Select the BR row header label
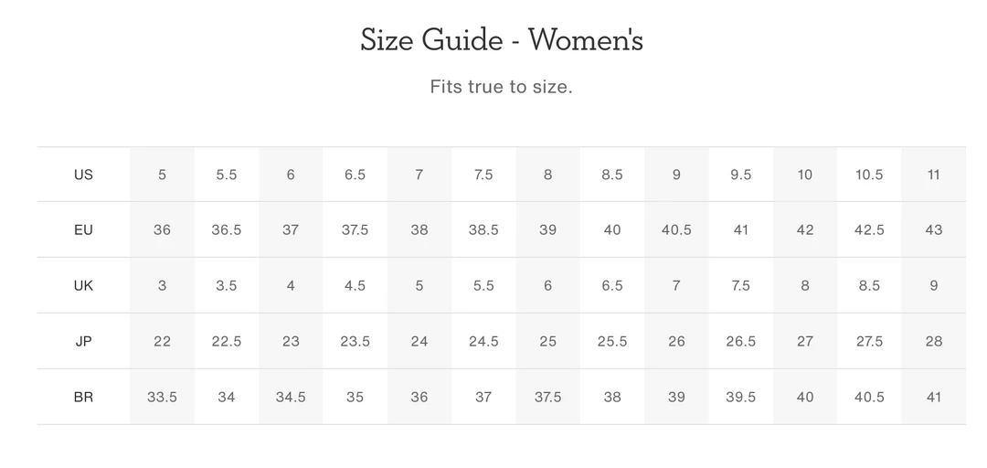The image size is (987, 468). 83,397
